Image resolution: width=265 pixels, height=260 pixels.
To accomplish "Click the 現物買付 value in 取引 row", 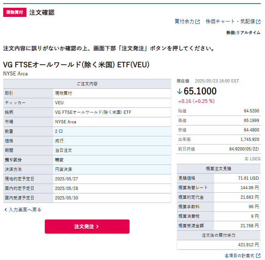I will click(64, 93).
